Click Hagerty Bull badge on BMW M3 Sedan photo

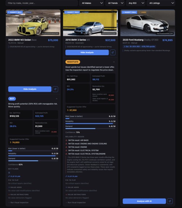[x=15, y=12]
